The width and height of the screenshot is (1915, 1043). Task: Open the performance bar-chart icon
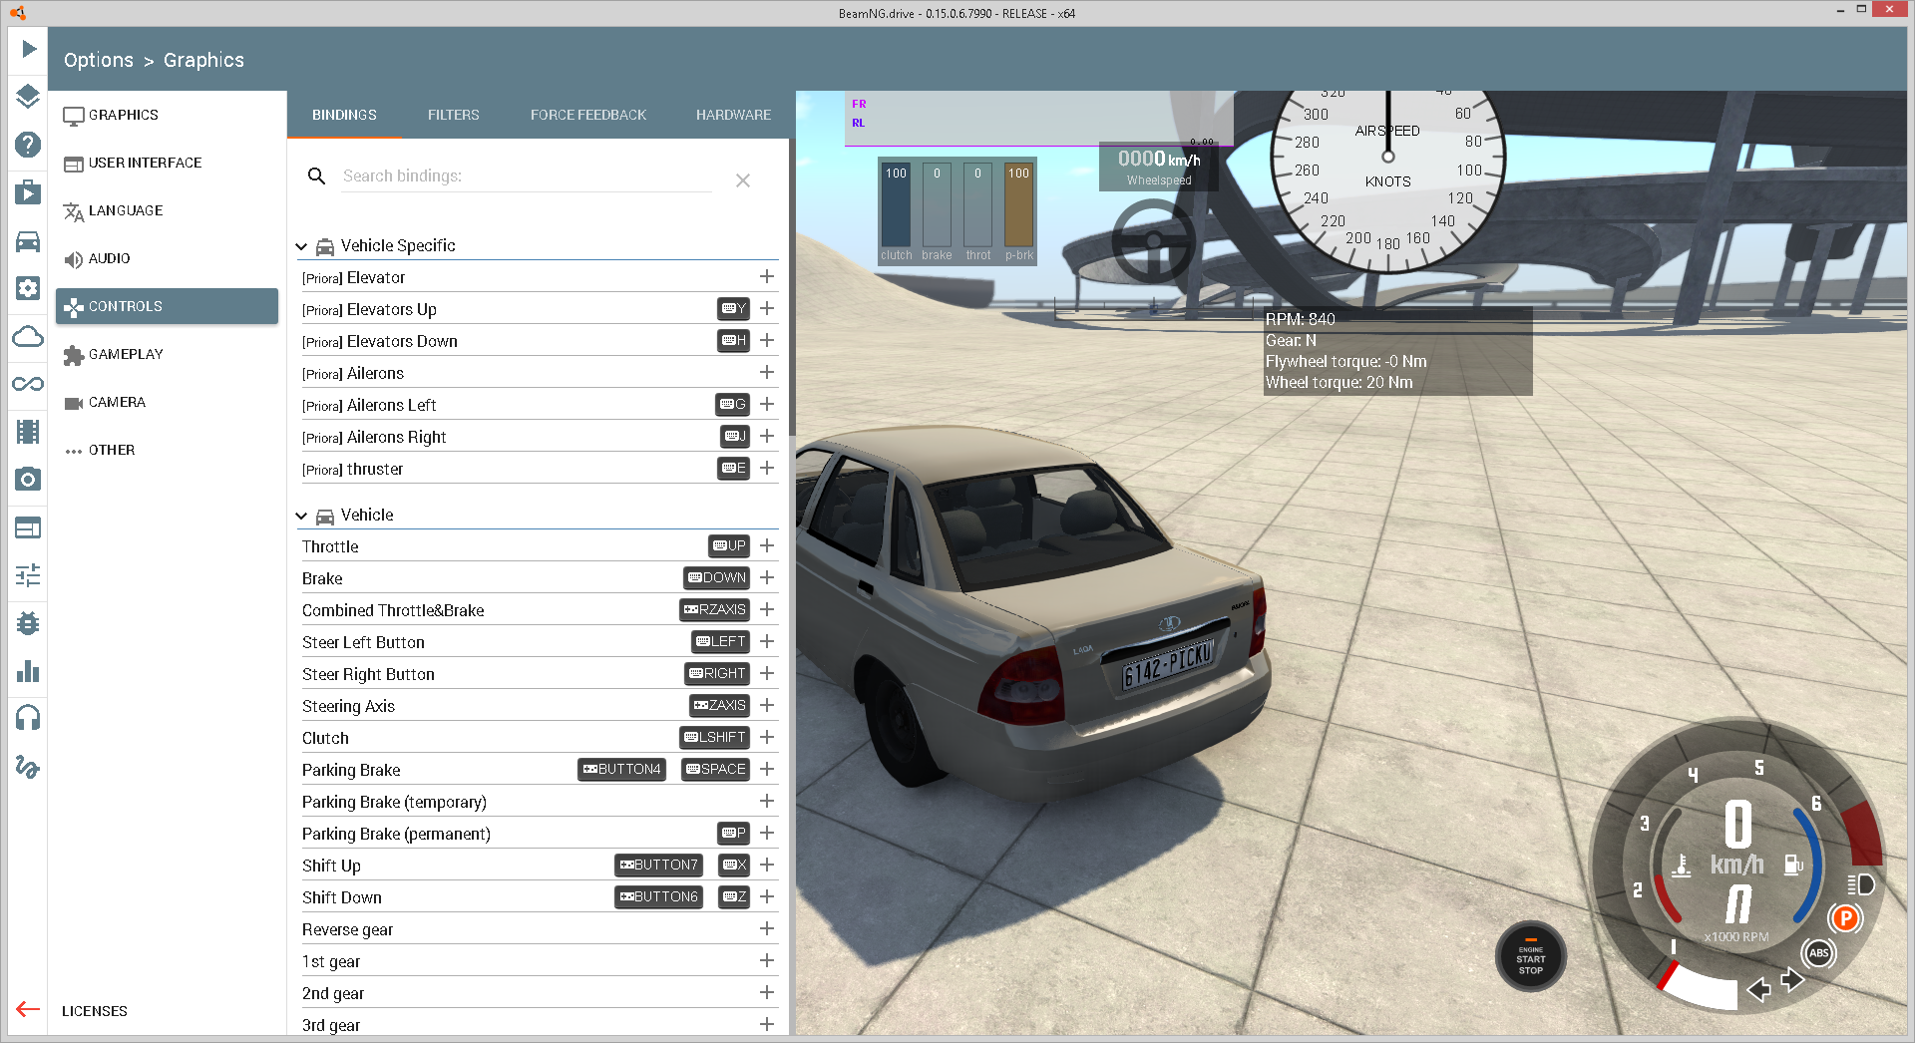click(28, 671)
